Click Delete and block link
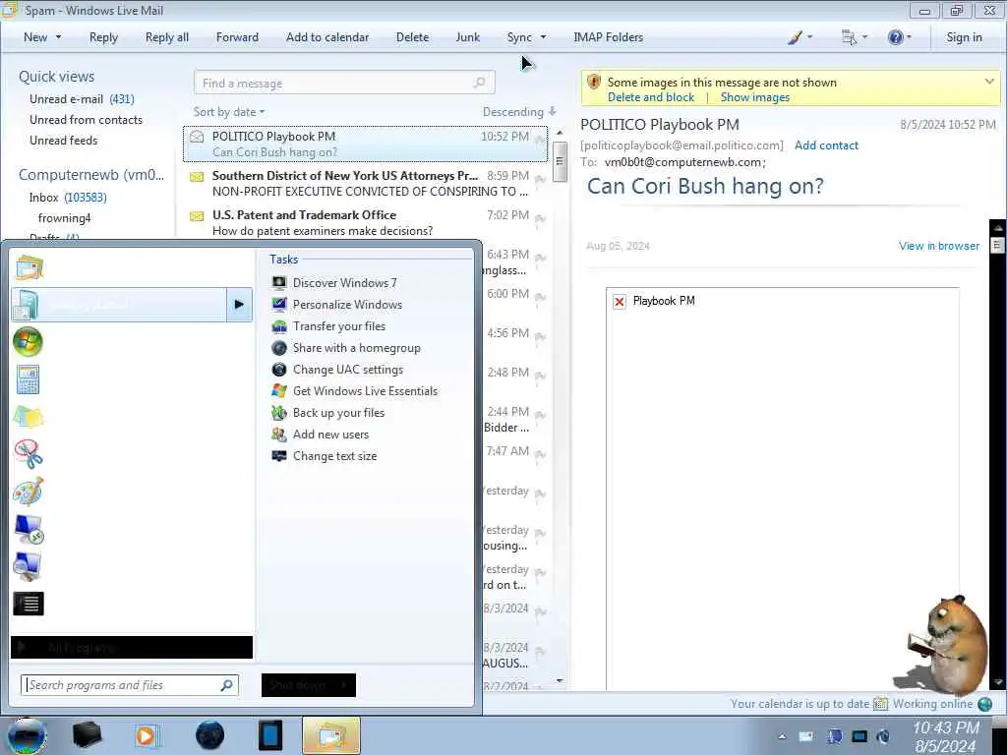1007x755 pixels. click(x=651, y=97)
